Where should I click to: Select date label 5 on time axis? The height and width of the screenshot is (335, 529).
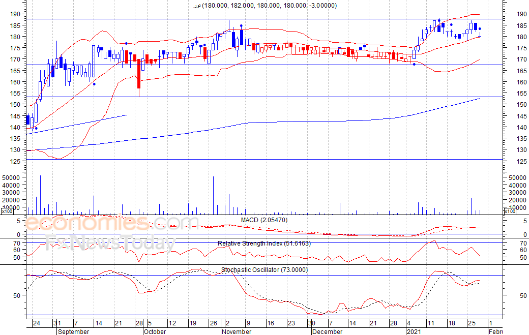pos(150,323)
